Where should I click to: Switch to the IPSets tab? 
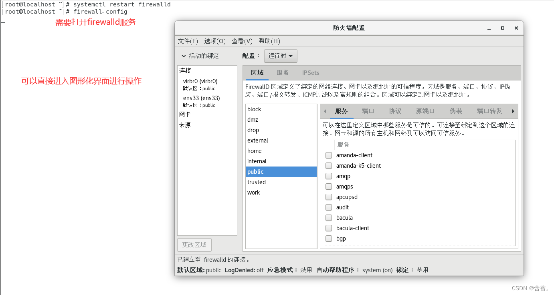[311, 73]
